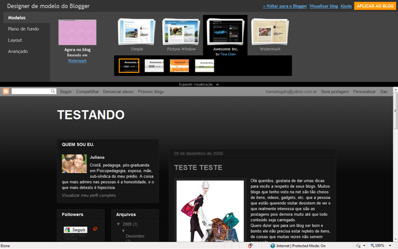The height and width of the screenshot is (249, 398).
Task: Click Personalizar in the navbar
Action: coord(364,92)
